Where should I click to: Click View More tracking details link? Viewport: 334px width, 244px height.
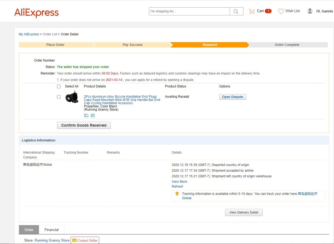coord(179,182)
